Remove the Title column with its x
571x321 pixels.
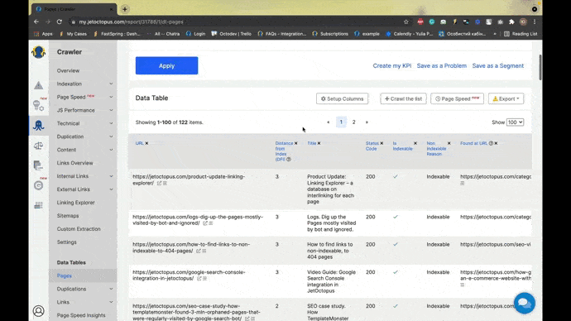point(319,143)
